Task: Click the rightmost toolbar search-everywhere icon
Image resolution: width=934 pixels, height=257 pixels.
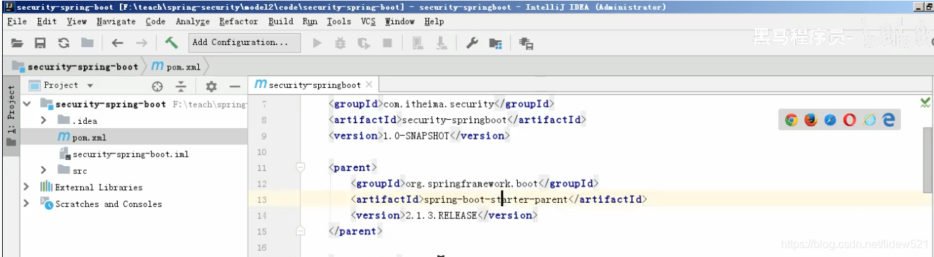Action: coord(526,43)
